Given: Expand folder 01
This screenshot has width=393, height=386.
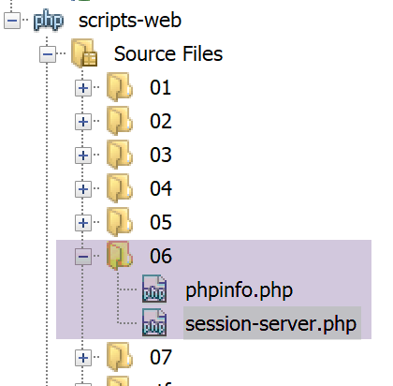Looking at the screenshot, I should [x=83, y=88].
